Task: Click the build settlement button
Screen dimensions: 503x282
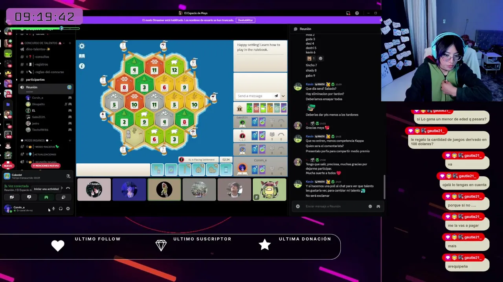Action: (x=198, y=169)
